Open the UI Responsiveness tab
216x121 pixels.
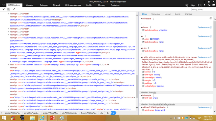[x=73, y=5]
